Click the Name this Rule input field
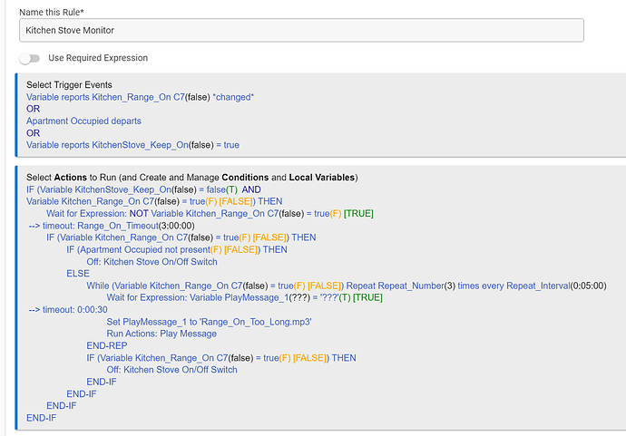 pyautogui.click(x=301, y=30)
